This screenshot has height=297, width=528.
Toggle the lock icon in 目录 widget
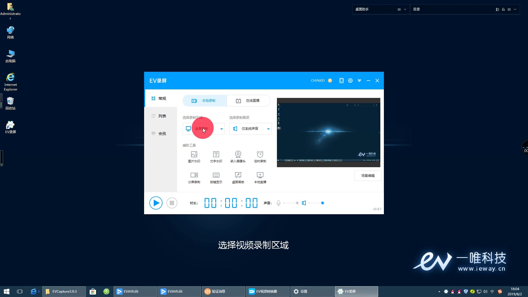(503, 9)
